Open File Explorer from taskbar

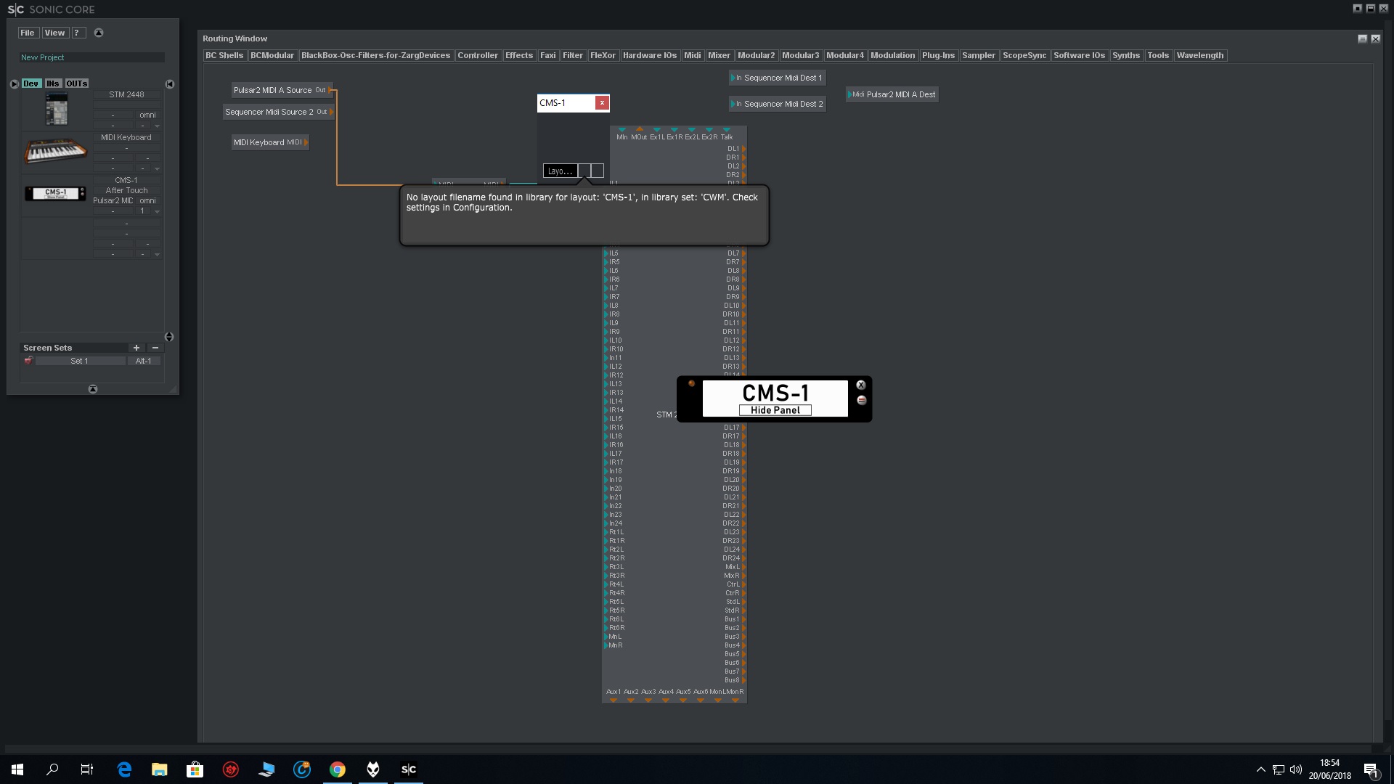(160, 769)
